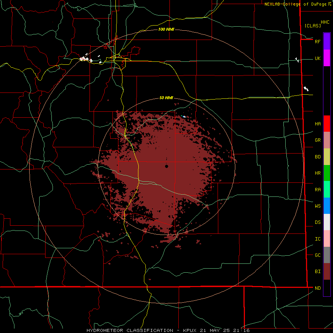This screenshot has width=333, height=333.
Task: Click the BD legend label
Action: 317,157
